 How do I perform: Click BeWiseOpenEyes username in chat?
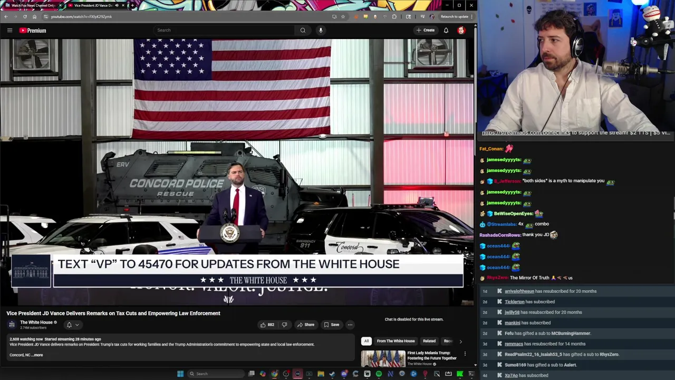514,214
